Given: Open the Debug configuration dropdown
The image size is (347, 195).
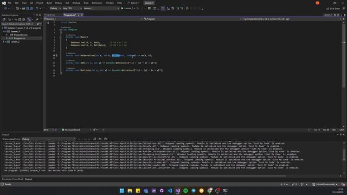Looking at the screenshot, I should [55, 8].
